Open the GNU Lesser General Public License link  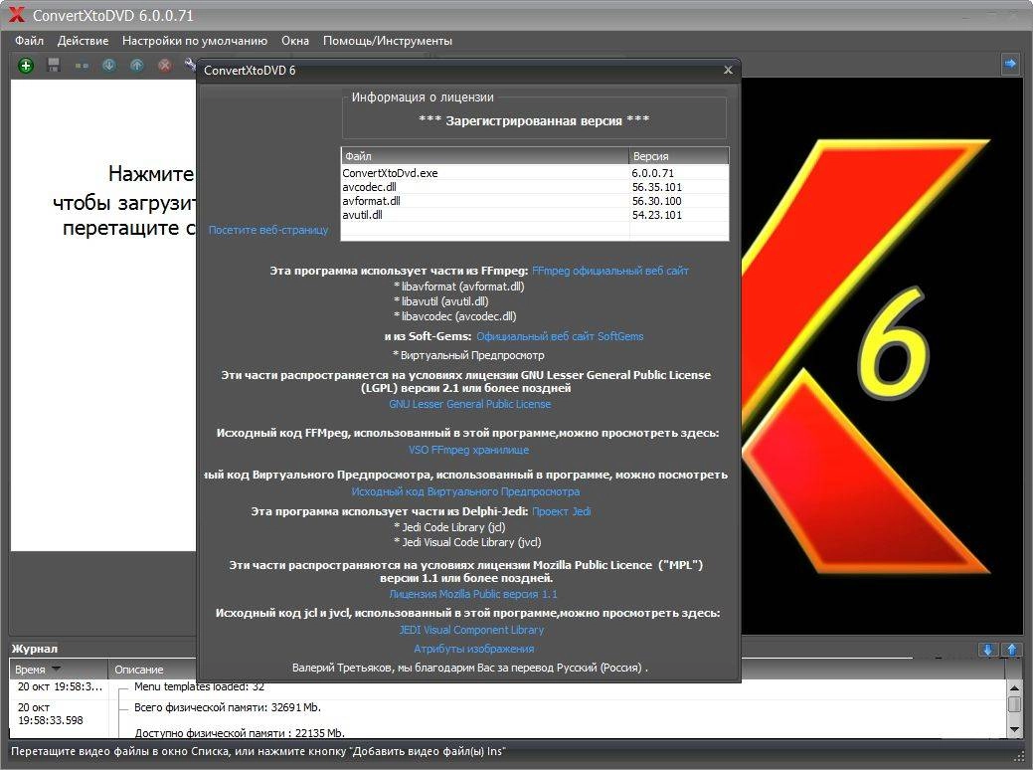coord(469,404)
